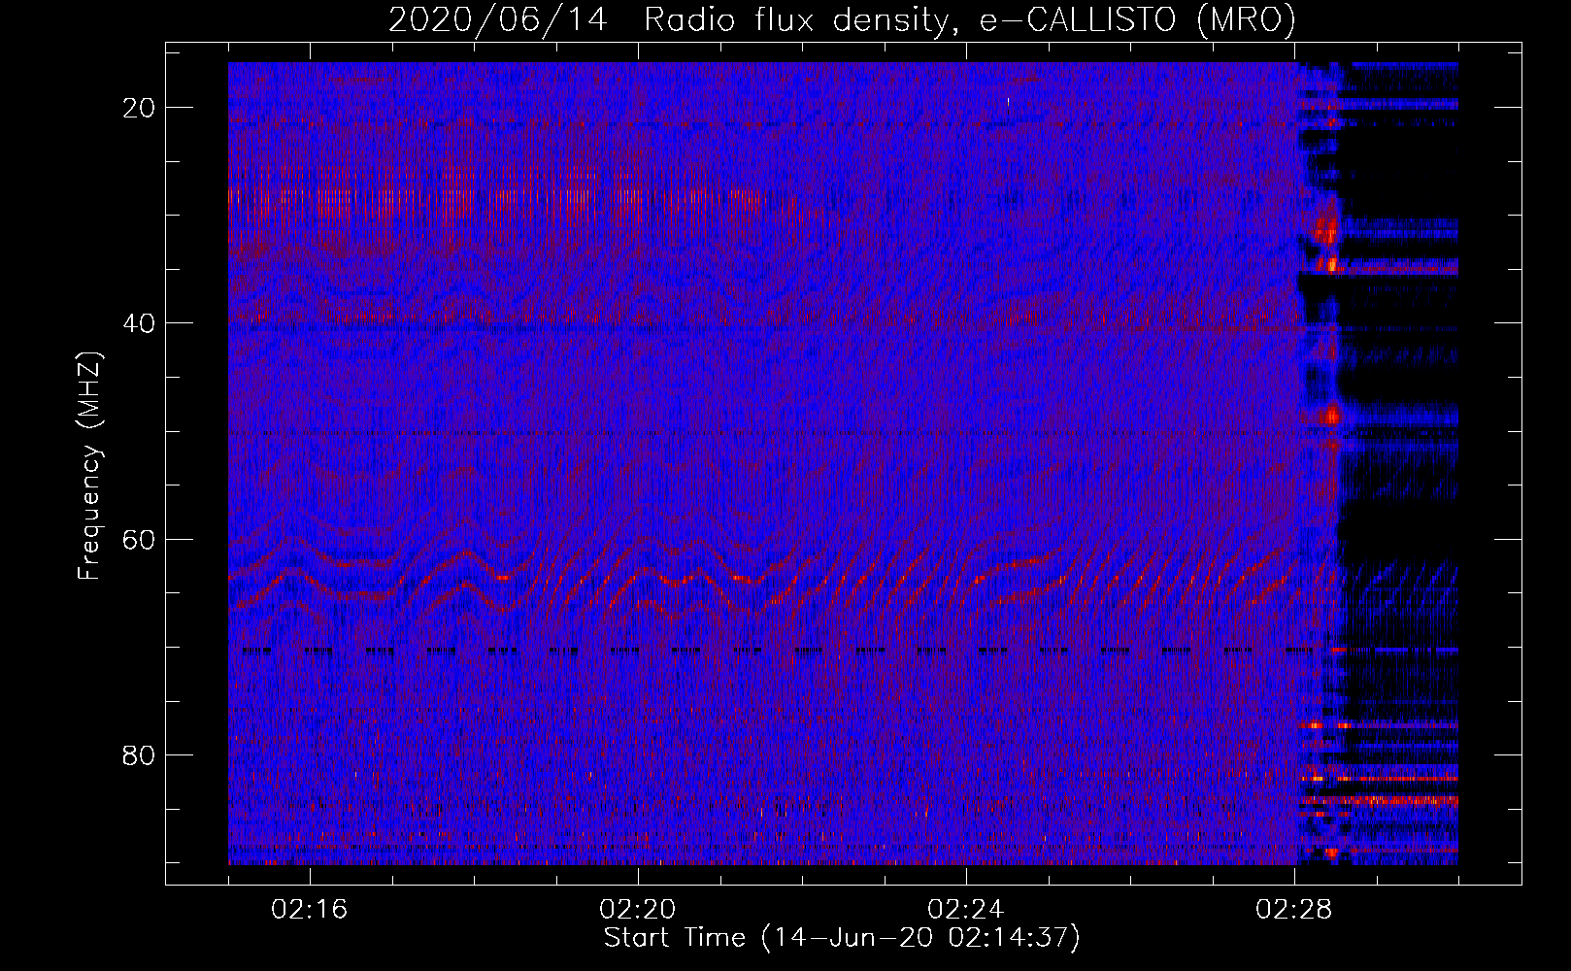
Task: Click the '02:28' time tick label
Action: click(x=1294, y=910)
